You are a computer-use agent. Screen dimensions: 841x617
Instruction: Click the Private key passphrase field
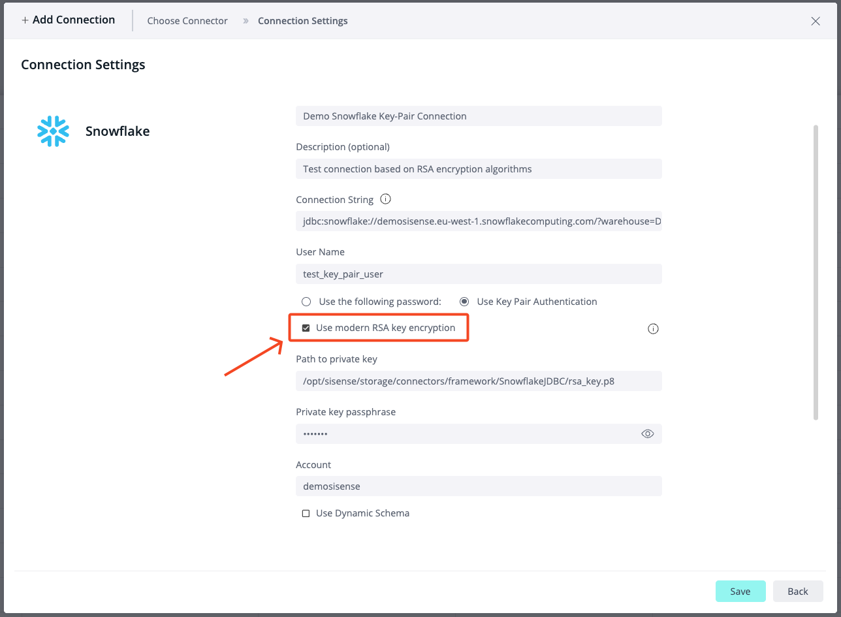point(479,434)
